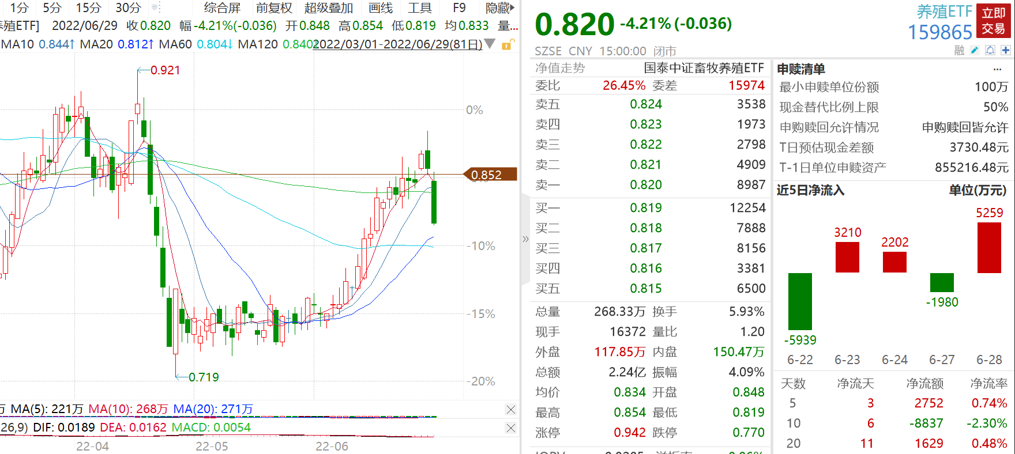The height and width of the screenshot is (454, 1015).
Task: Click the 6-23 net inflow bar 3210
Action: pos(847,257)
